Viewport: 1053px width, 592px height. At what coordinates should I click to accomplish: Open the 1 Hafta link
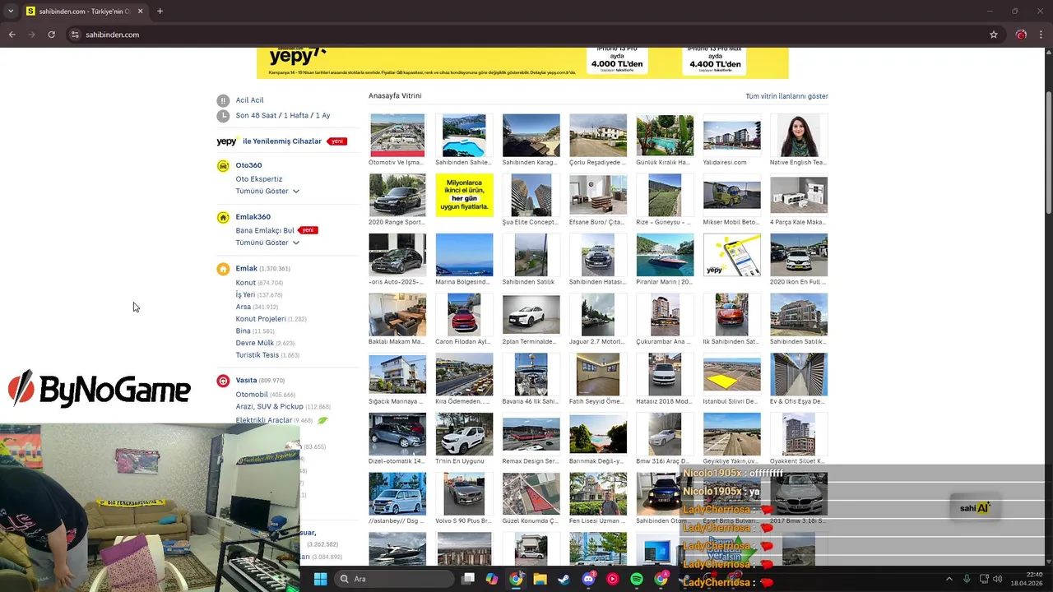(x=296, y=116)
